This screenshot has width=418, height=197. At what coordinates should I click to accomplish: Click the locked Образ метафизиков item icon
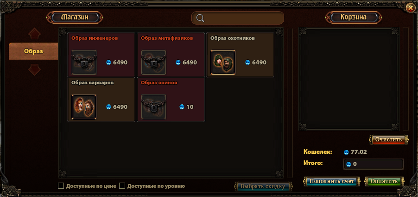pyautogui.click(x=153, y=63)
